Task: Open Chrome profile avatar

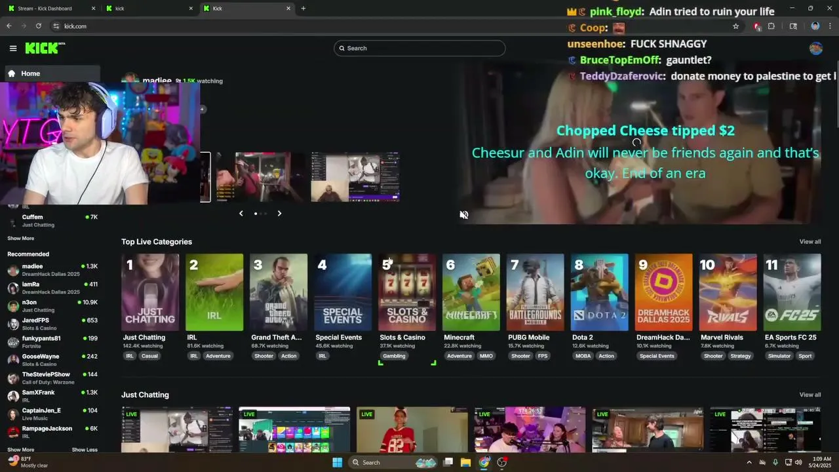Action: pos(815,26)
